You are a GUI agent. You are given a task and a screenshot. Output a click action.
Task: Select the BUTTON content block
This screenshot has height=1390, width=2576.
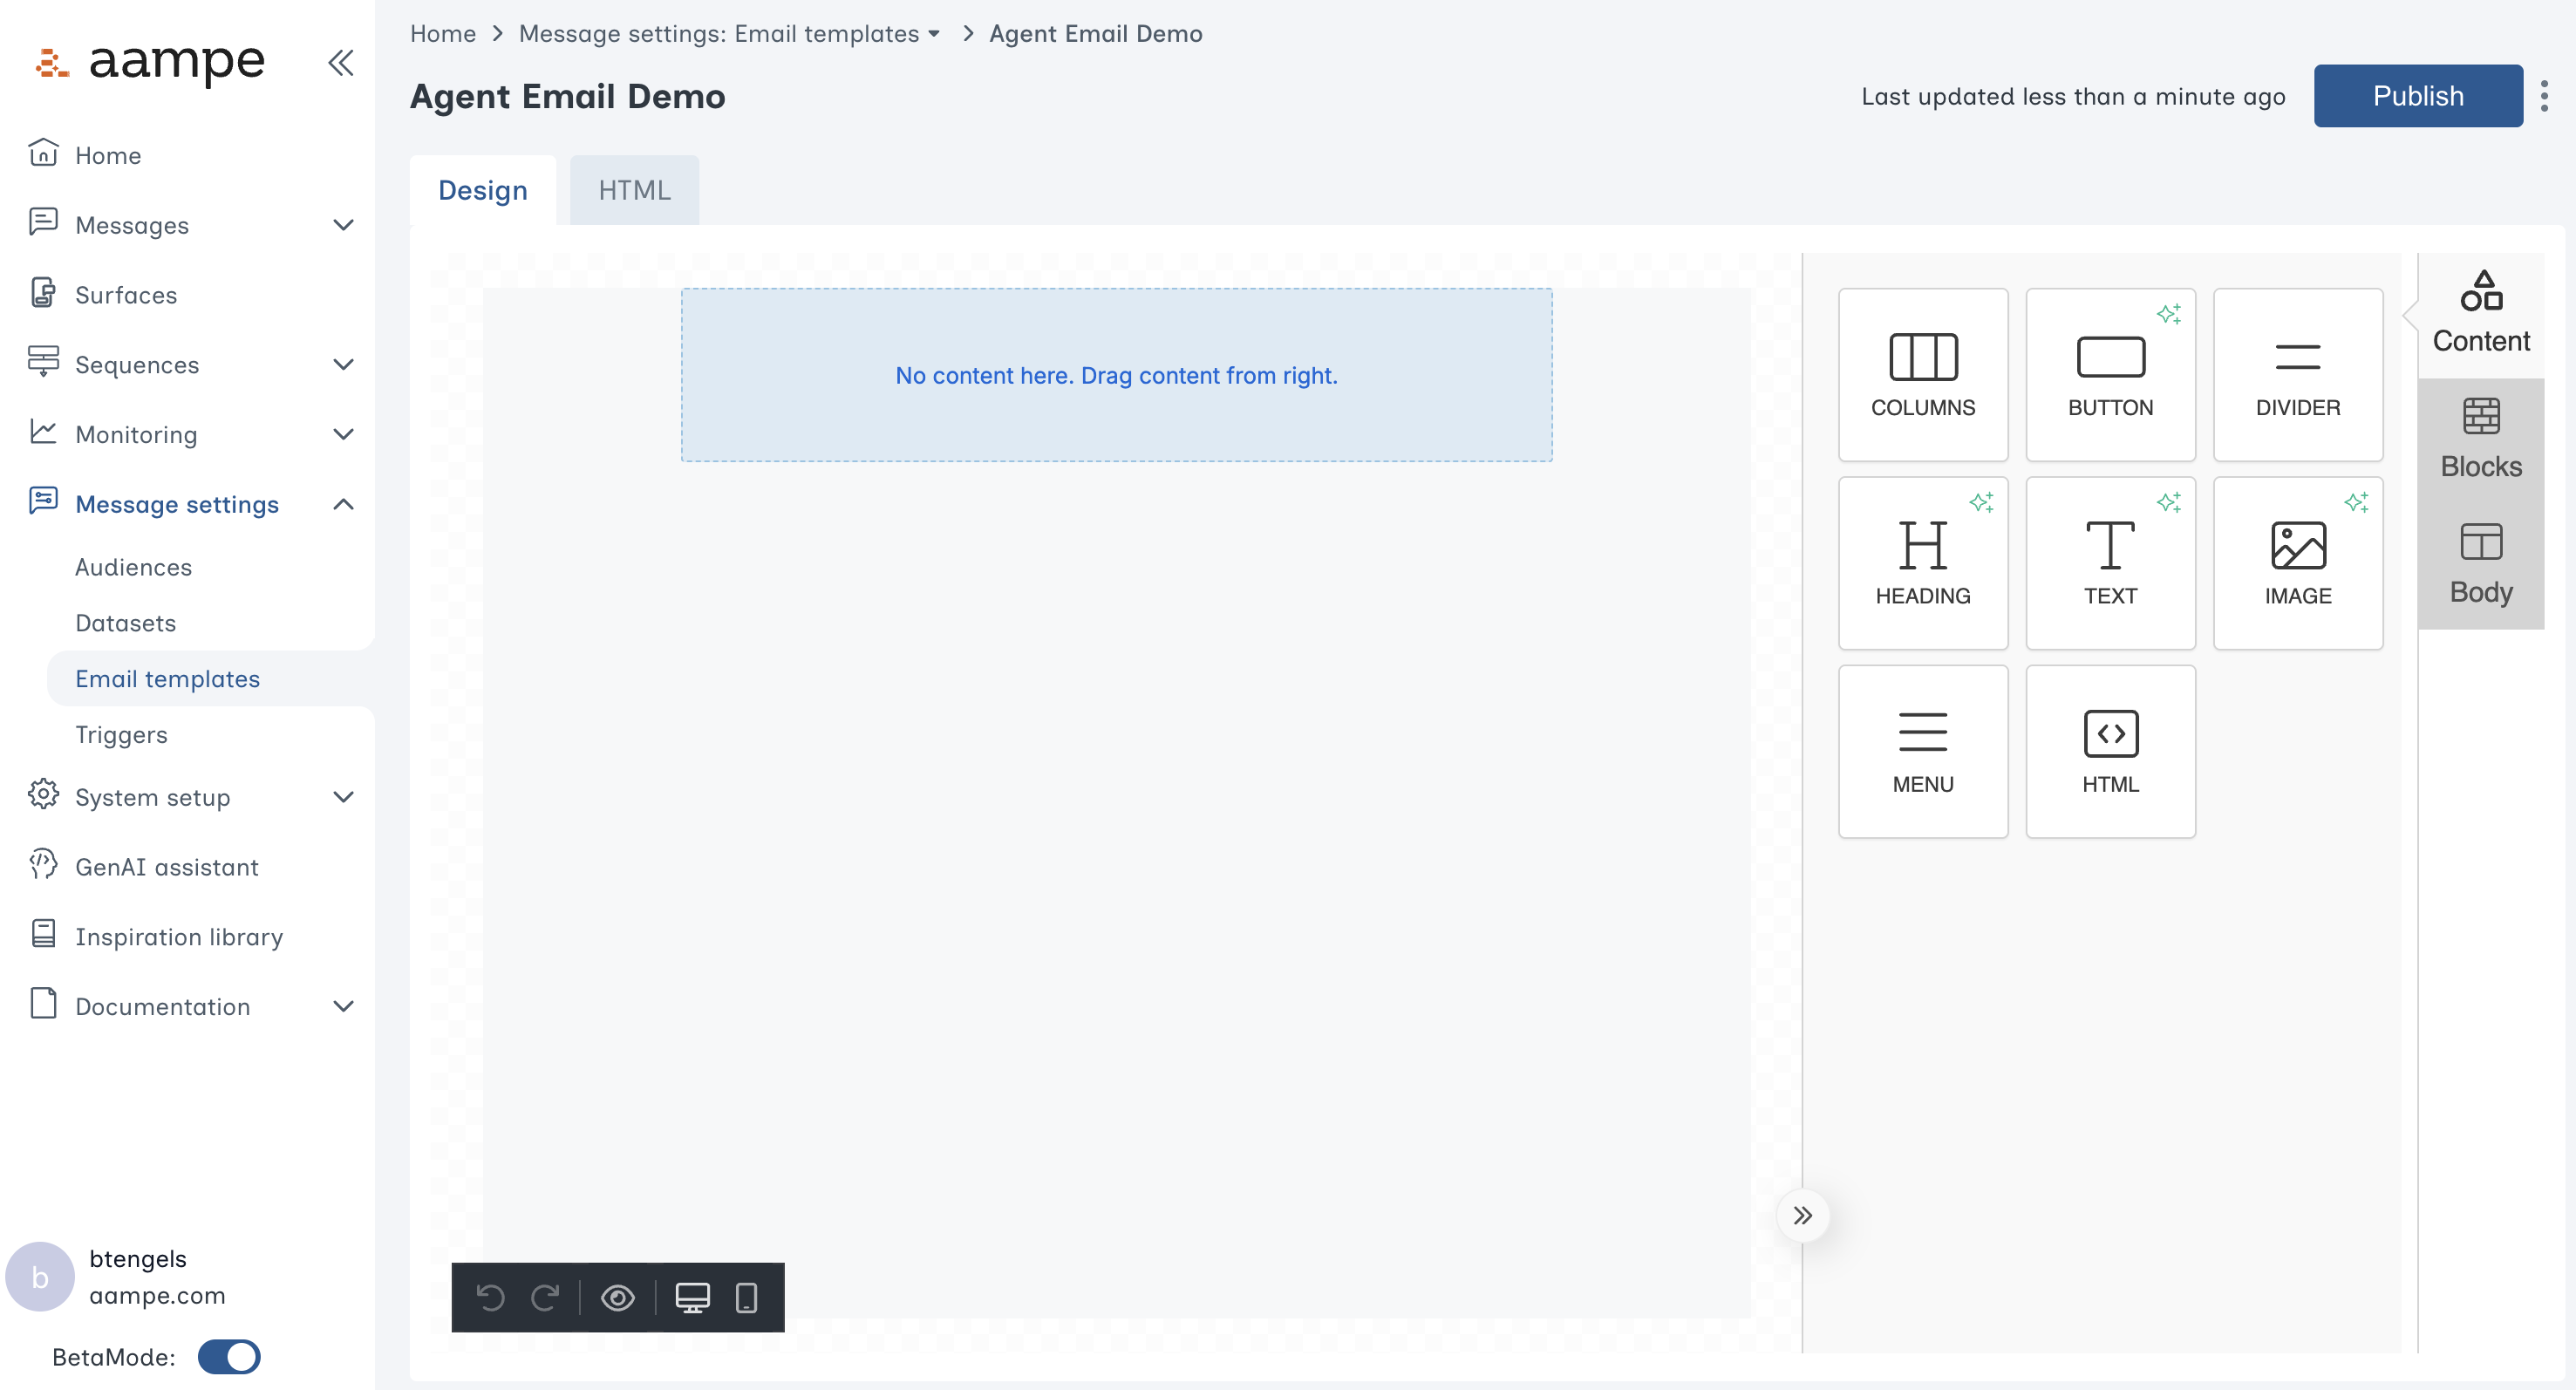pos(2110,375)
